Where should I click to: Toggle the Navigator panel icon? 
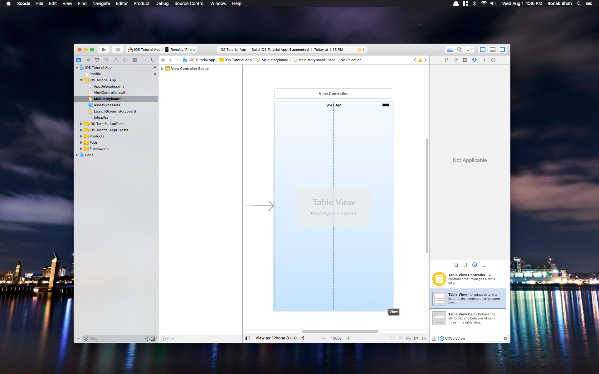pos(483,50)
